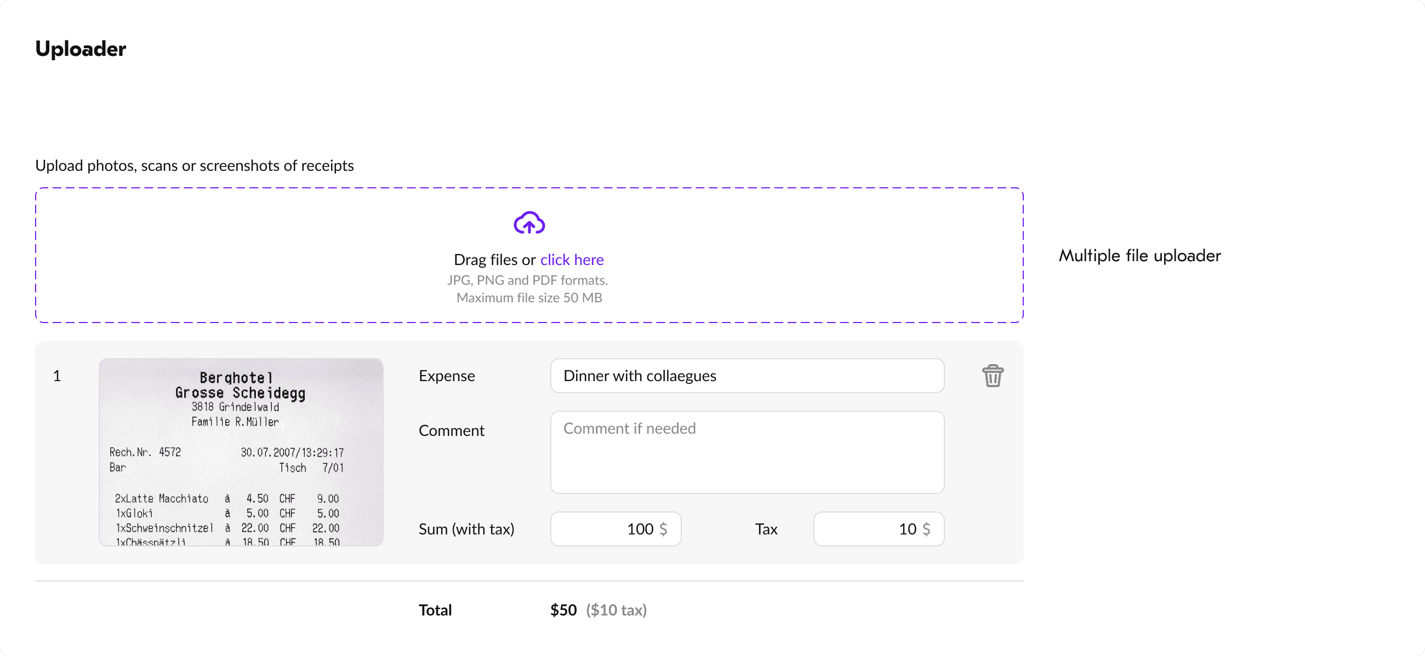
Task: Click the cloud upload icon
Action: coord(529,223)
